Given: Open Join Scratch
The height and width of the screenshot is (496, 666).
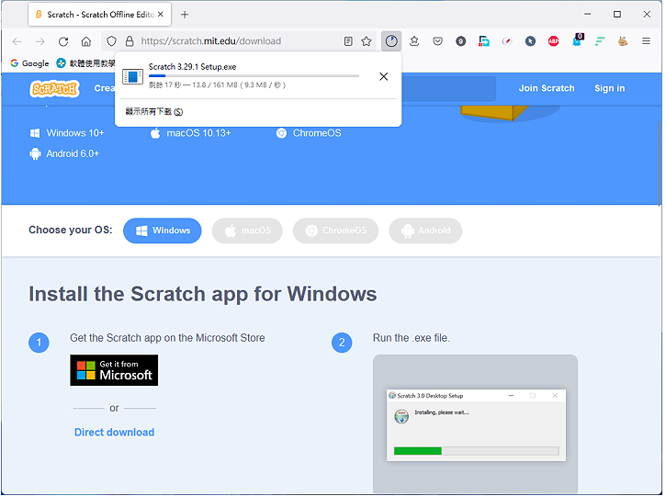Looking at the screenshot, I should tap(547, 88).
